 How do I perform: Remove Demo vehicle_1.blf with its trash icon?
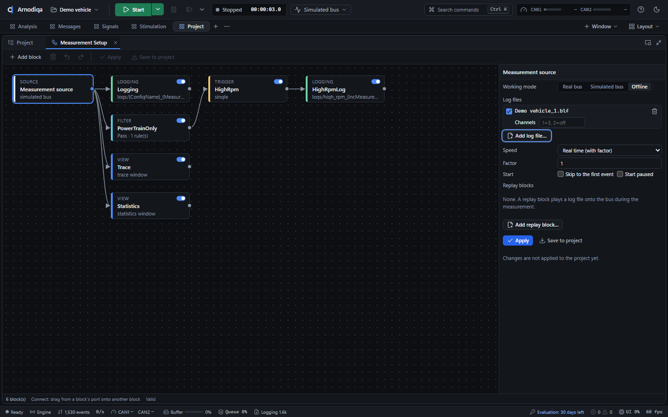point(655,111)
